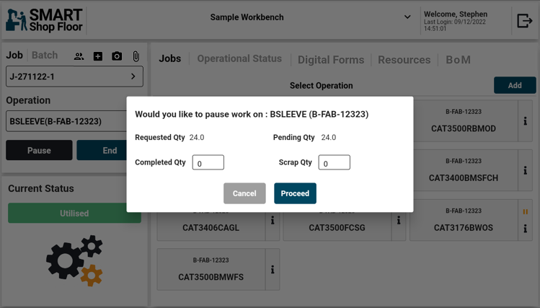The height and width of the screenshot is (308, 540).
Task: Focus the Completed Qty input field
Action: (x=208, y=163)
